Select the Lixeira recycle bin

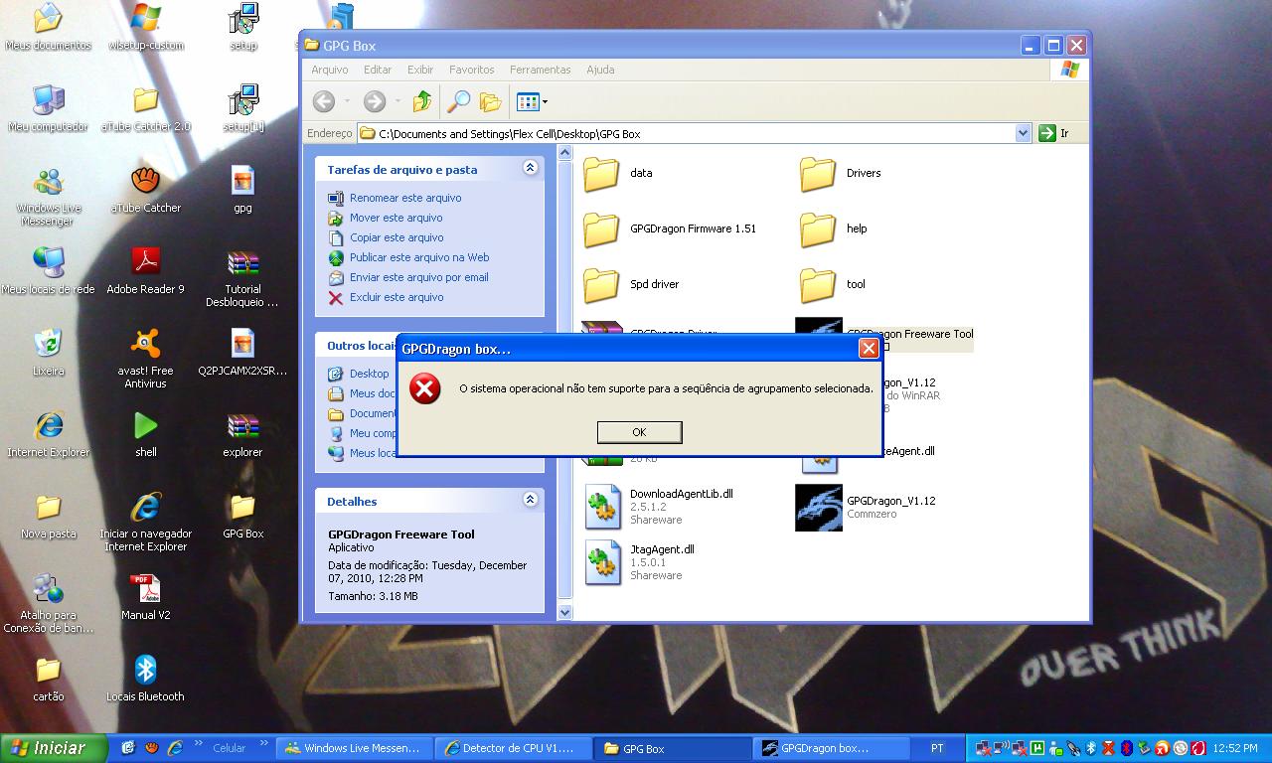pyautogui.click(x=48, y=353)
